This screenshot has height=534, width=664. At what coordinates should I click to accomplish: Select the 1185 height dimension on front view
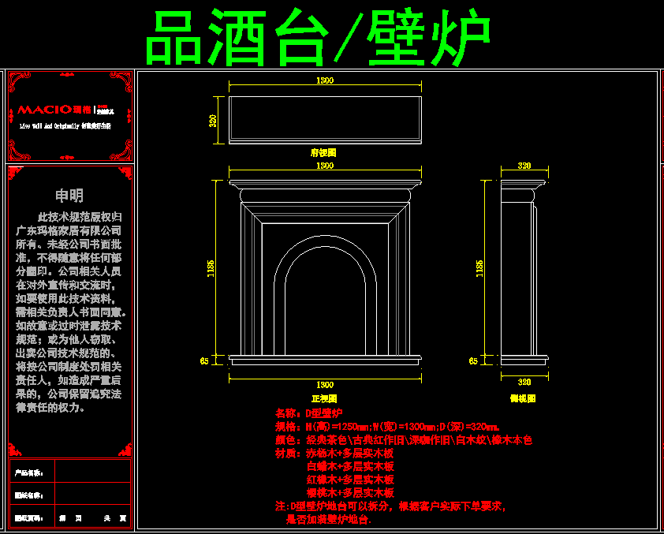point(211,268)
